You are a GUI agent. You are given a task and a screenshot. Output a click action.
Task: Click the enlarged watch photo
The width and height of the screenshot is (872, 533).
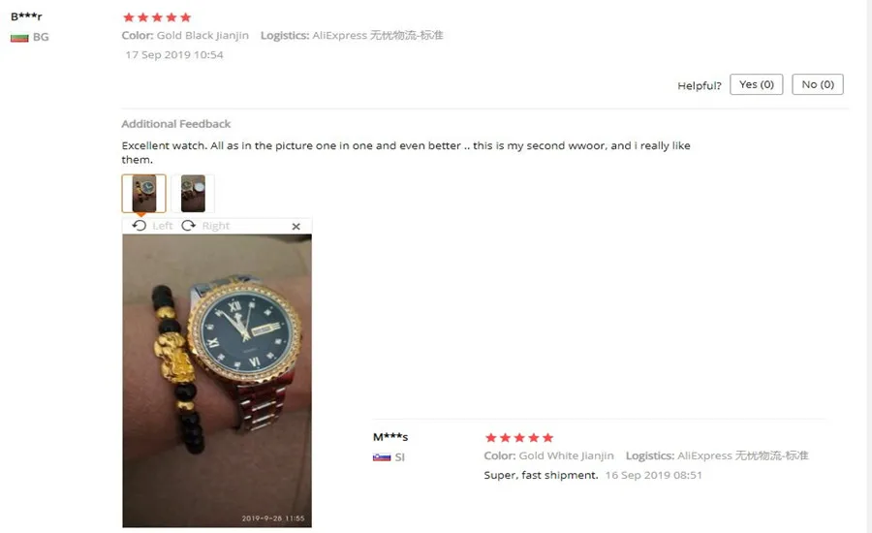click(217, 381)
